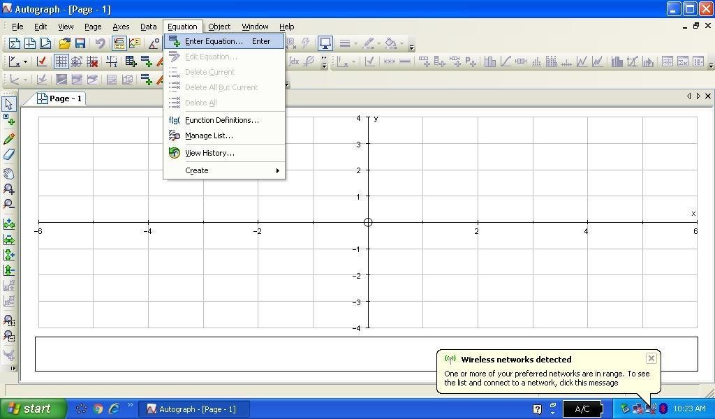
Task: Toggle the key display icon
Action: click(135, 43)
